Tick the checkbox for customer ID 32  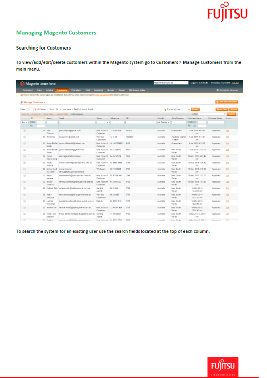point(25,169)
